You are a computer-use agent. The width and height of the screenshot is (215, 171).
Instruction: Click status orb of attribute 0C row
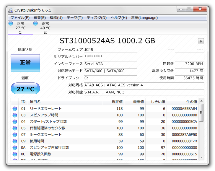coord(15,154)
